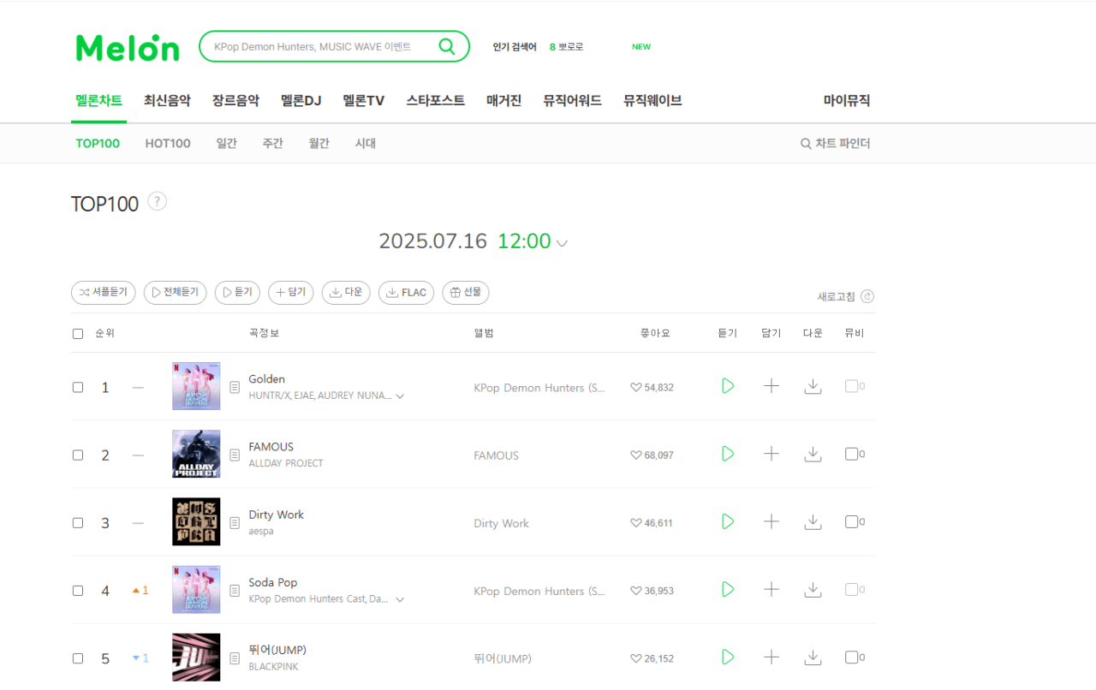Click the FLAC download button
Image resolution: width=1096 pixels, height=690 pixels.
pos(406,292)
